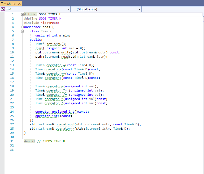Open the Global Scope dropdown
This screenshot has width=204, height=174.
point(140,9)
